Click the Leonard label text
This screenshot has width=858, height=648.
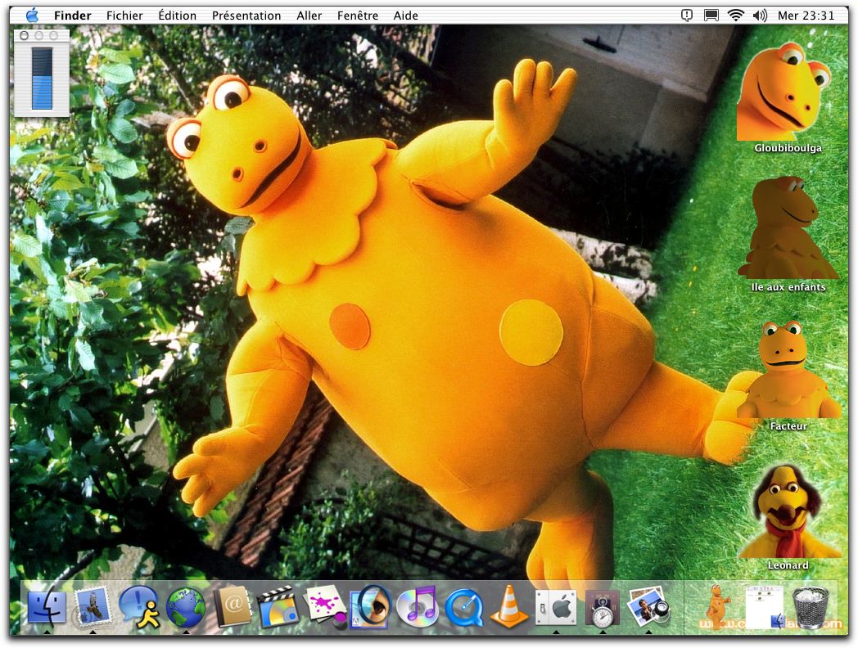(x=788, y=565)
